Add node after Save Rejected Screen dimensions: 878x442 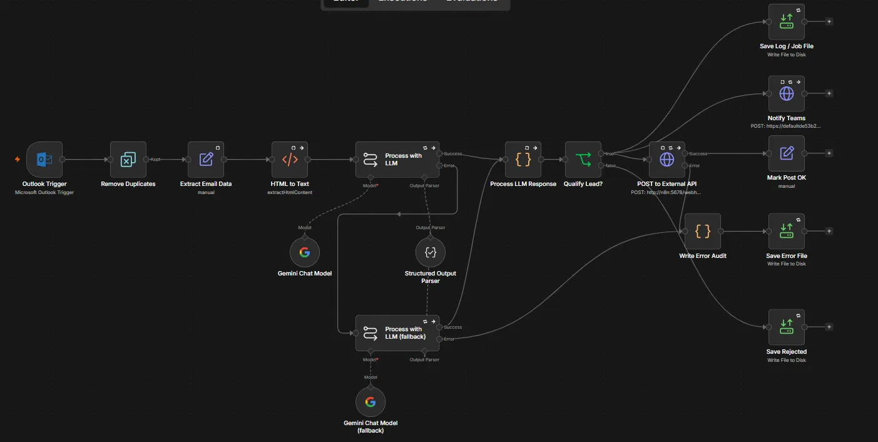coord(829,327)
